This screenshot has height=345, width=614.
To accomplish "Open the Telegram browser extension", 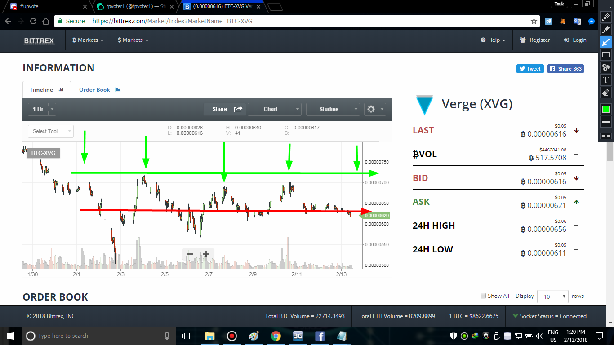I will click(548, 21).
